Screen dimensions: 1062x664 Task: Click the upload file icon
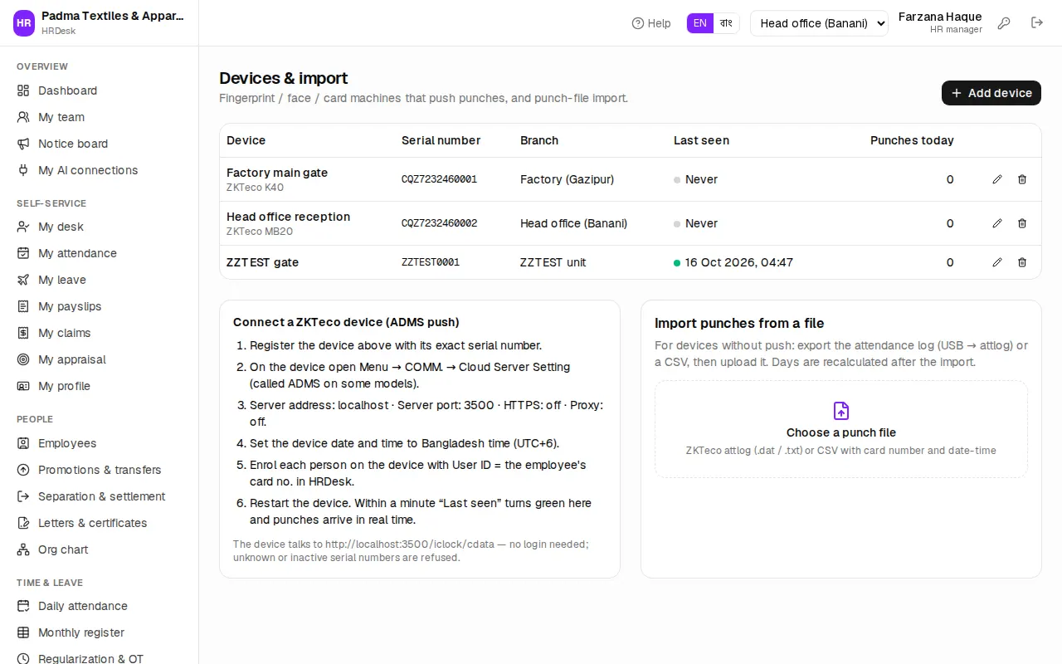click(x=841, y=411)
